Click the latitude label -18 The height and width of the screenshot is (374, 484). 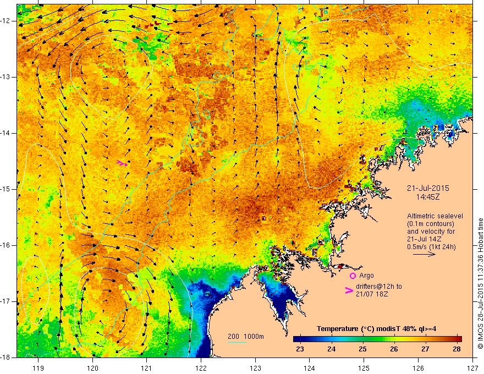[x=6, y=358]
